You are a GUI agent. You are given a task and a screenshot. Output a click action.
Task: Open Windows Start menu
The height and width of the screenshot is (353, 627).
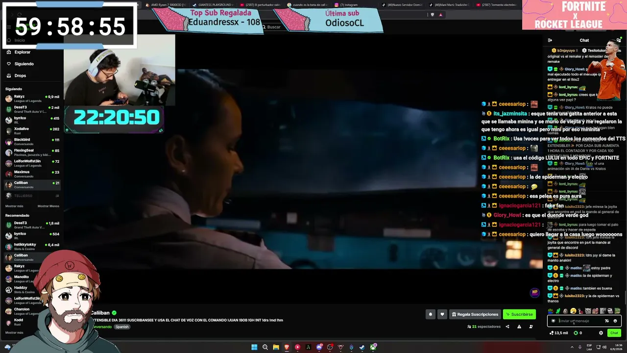[254, 348]
